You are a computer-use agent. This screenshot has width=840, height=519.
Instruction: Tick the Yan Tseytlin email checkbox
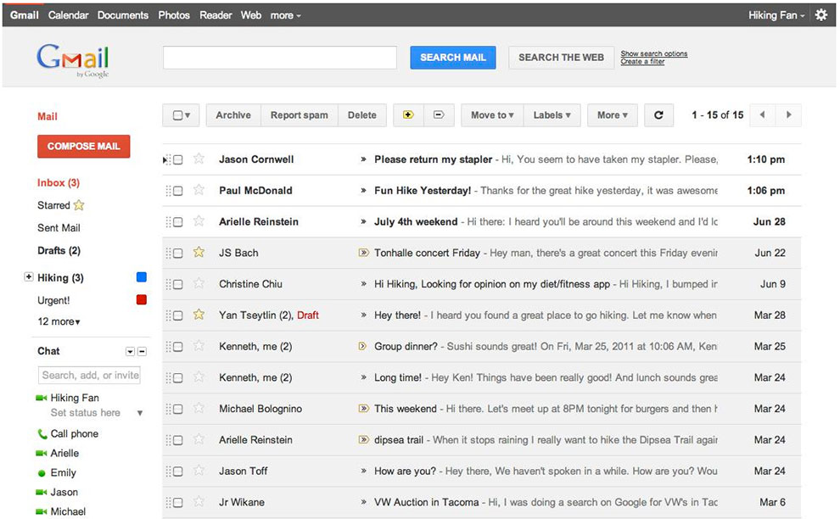point(178,315)
